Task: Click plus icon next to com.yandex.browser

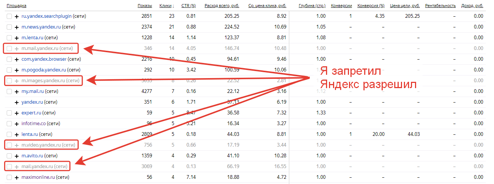Action: click(x=17, y=59)
